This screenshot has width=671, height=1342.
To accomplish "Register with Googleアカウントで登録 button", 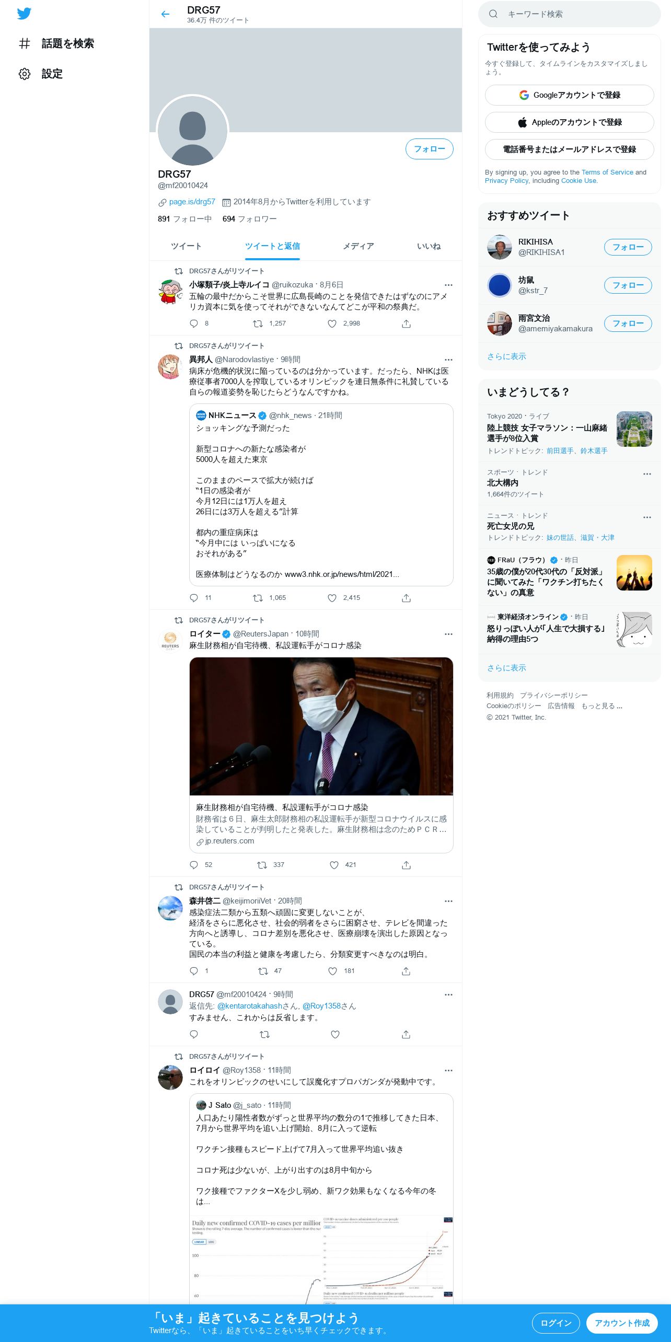I will coord(569,95).
